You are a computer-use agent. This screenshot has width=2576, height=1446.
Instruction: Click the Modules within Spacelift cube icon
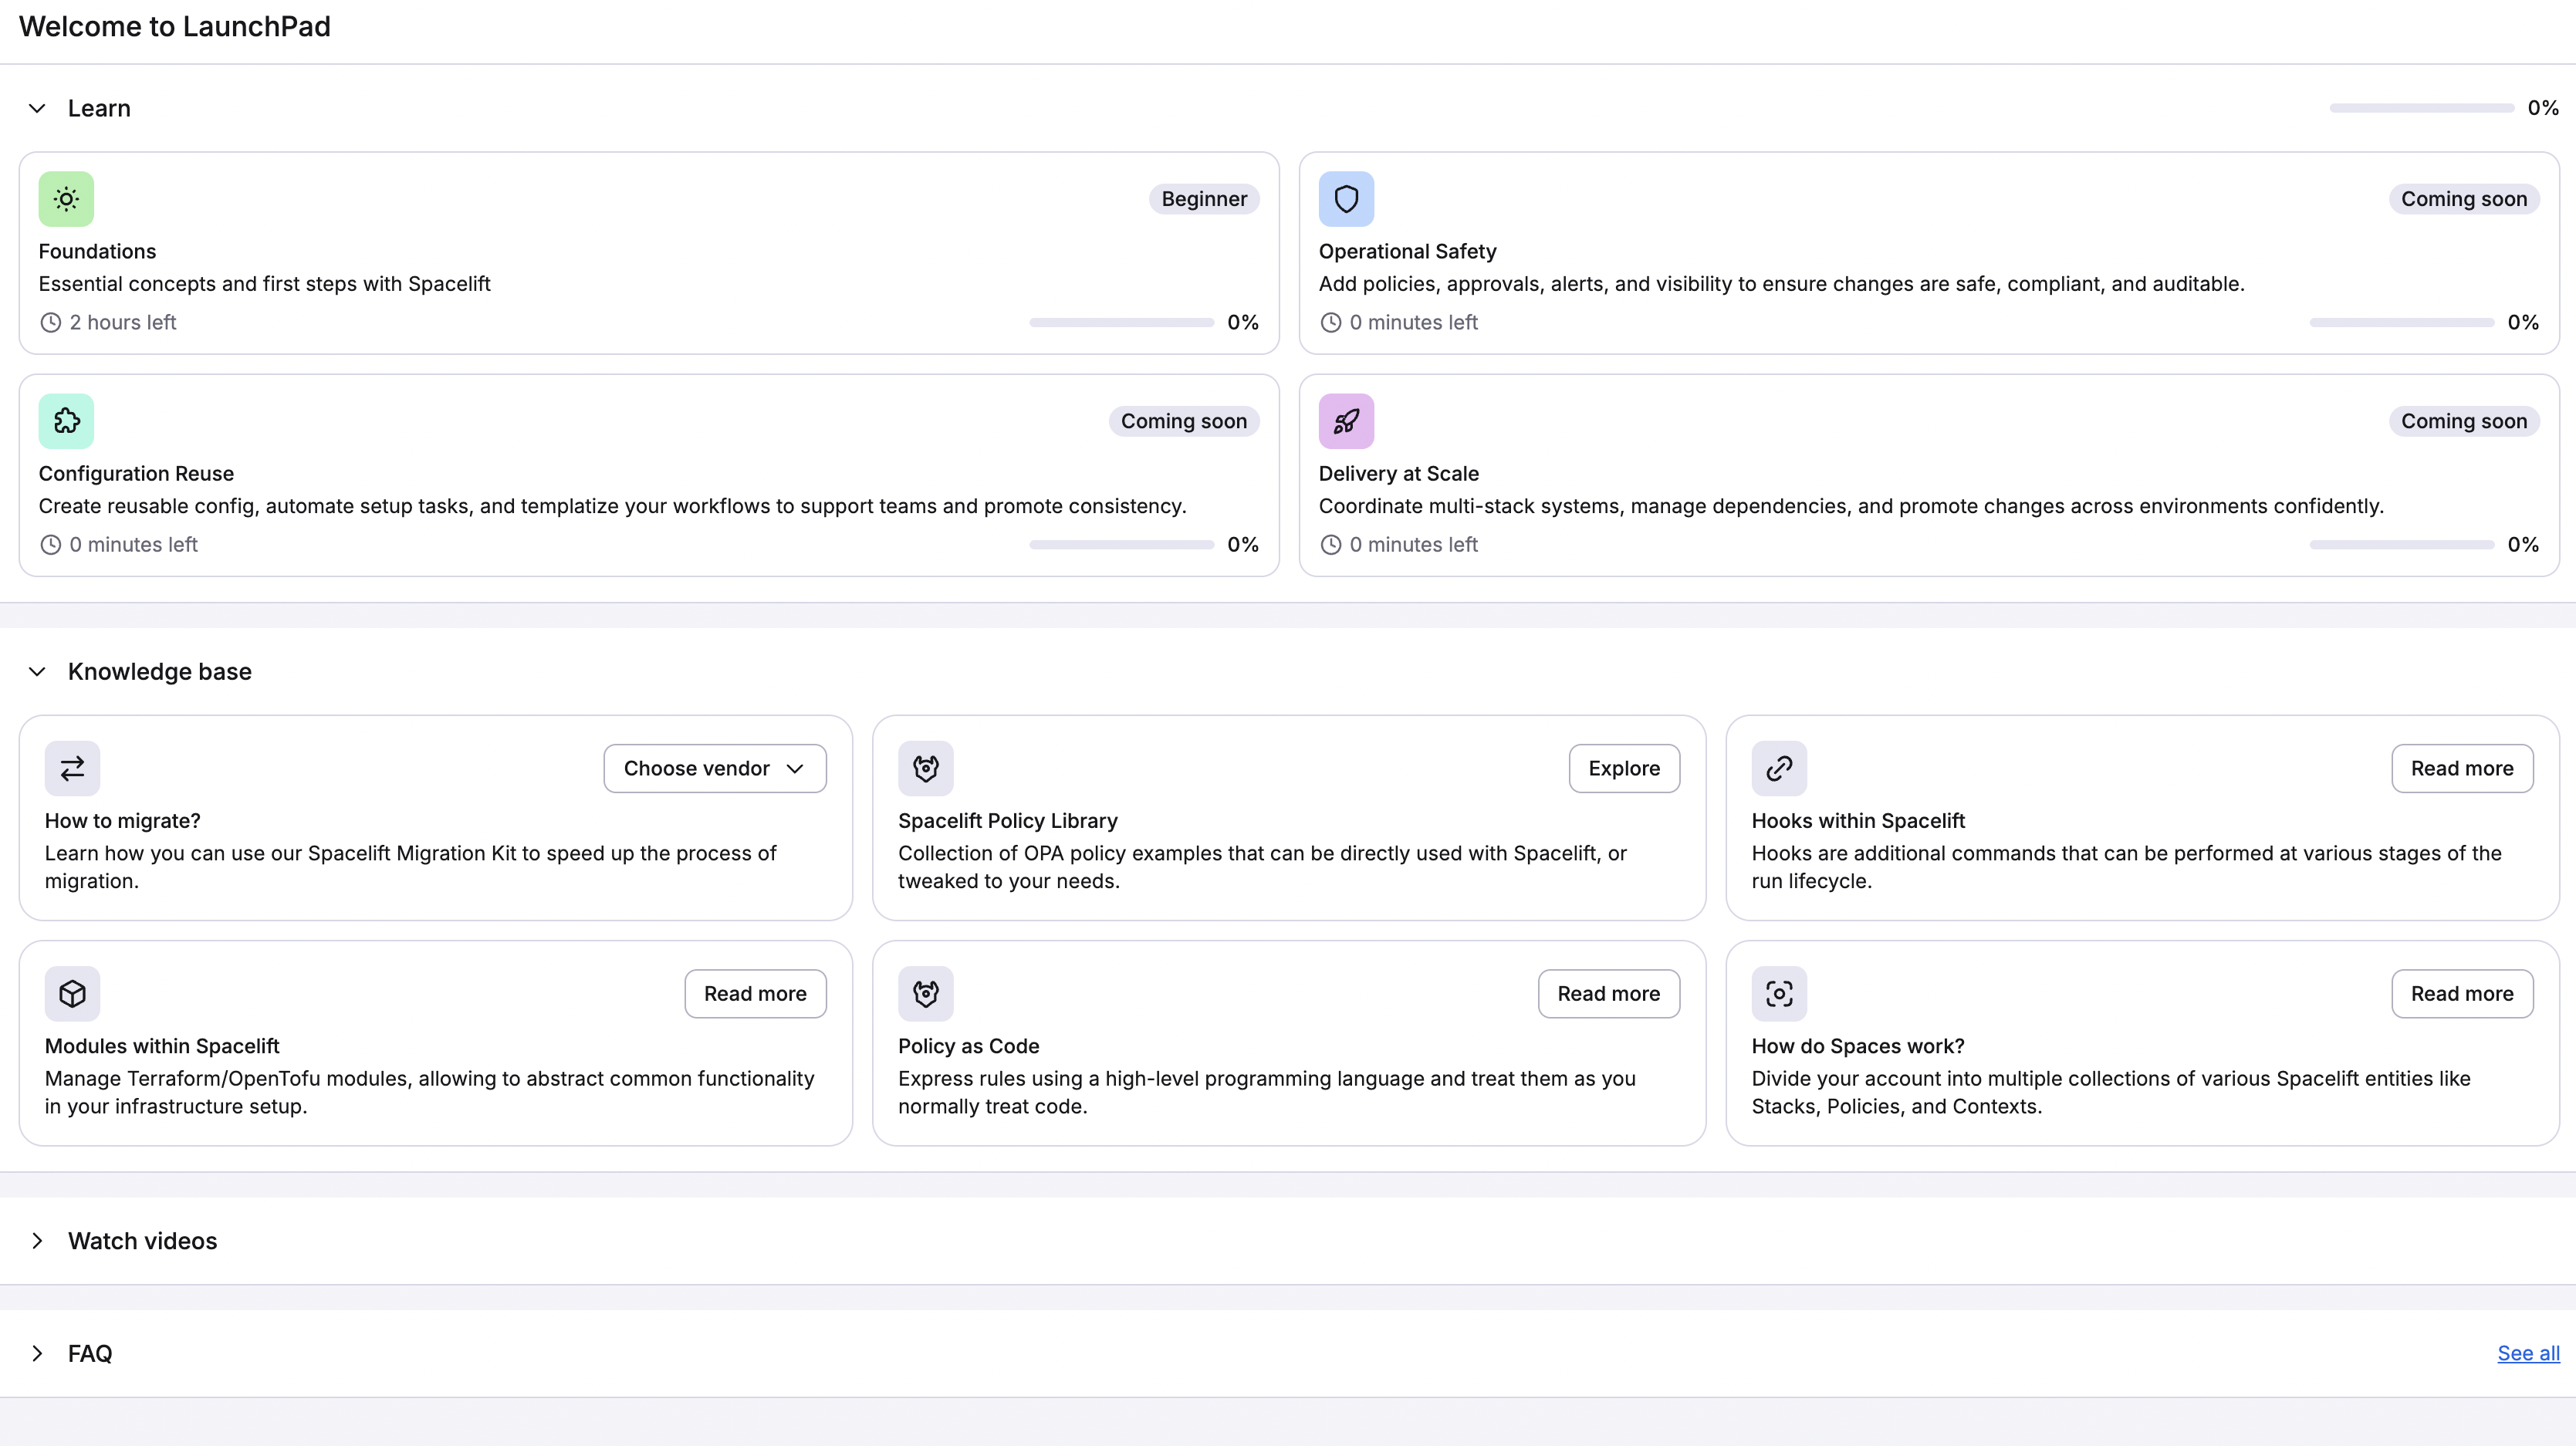click(72, 993)
